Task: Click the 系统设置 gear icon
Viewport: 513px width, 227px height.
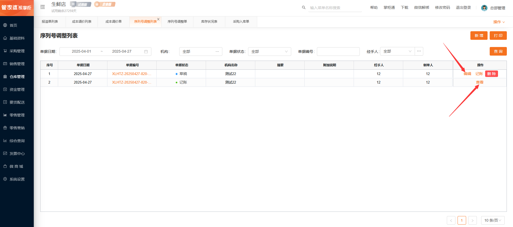Action: tap(5, 179)
